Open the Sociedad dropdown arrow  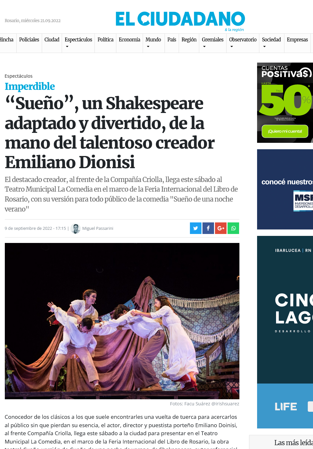[264, 47]
